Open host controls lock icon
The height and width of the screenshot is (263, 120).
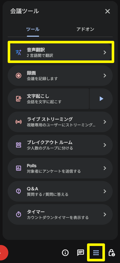point(111,252)
